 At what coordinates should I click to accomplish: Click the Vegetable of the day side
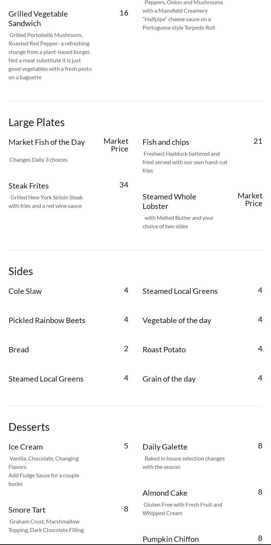pyautogui.click(x=177, y=320)
